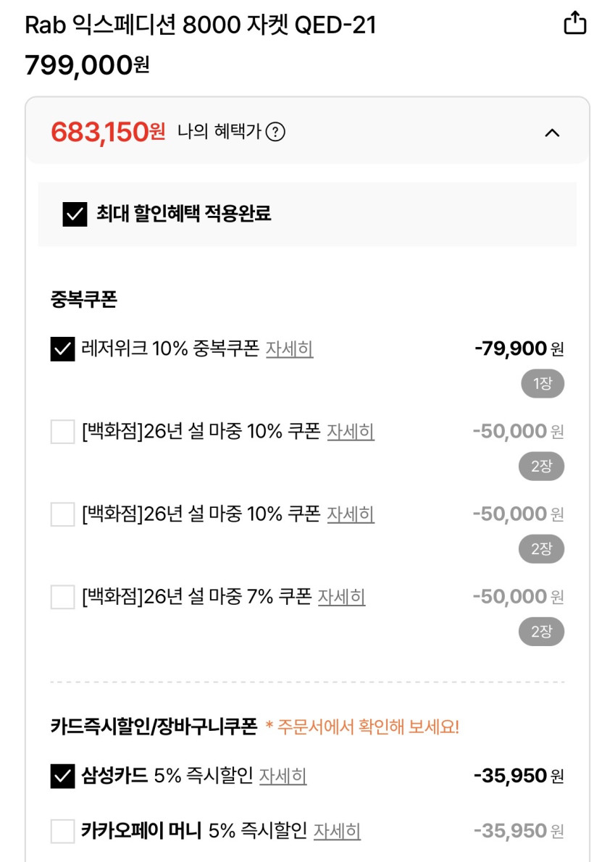The width and height of the screenshot is (615, 862).
Task: Collapse the 나의 혜택가 benefit panel chevron
Action: point(552,133)
